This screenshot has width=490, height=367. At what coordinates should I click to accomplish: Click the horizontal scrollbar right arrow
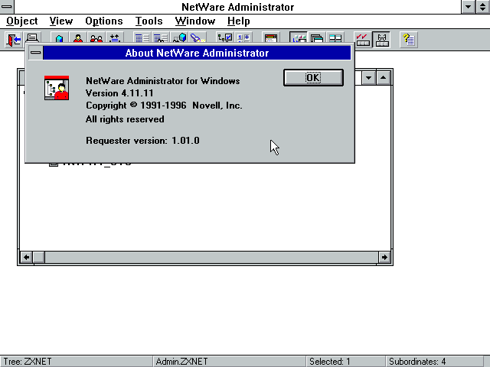click(384, 258)
